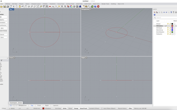The image size is (177, 110).
Task: Move the layer down with the blue down arrow
Action: click(166, 12)
